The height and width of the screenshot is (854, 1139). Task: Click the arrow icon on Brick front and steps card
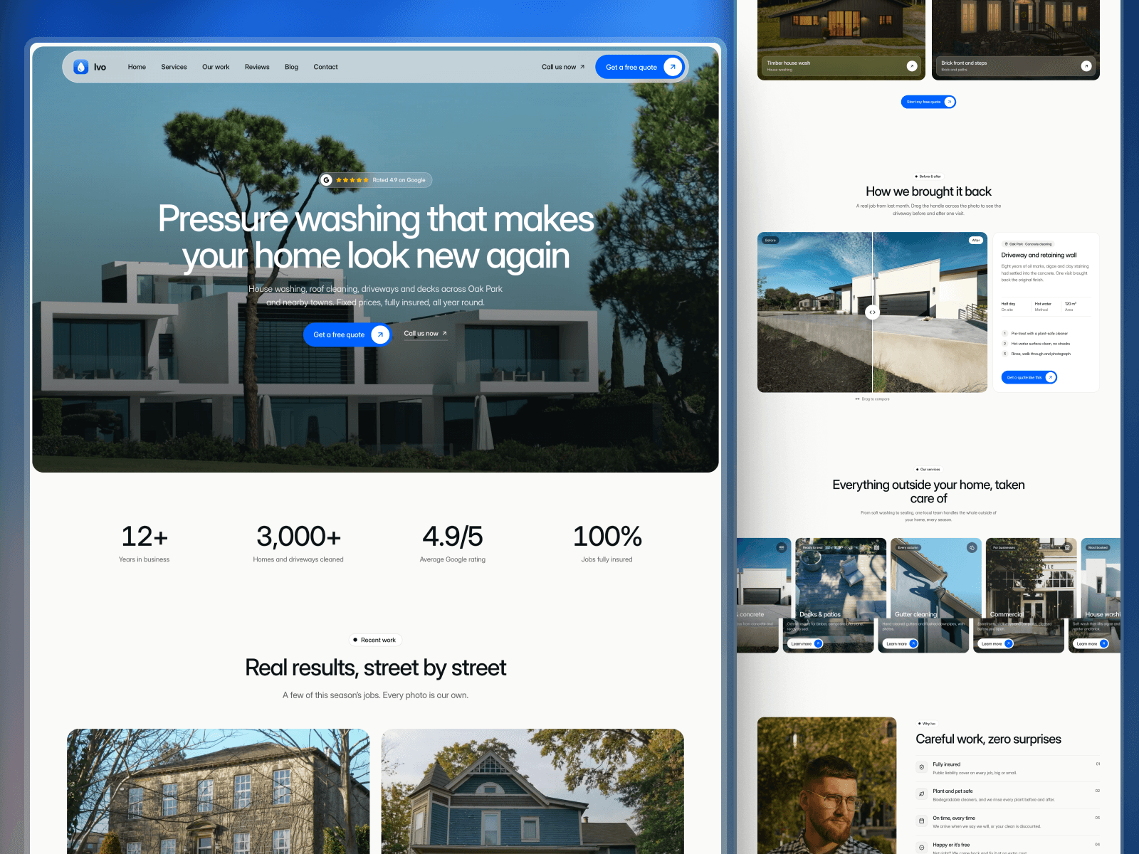pos(1086,66)
